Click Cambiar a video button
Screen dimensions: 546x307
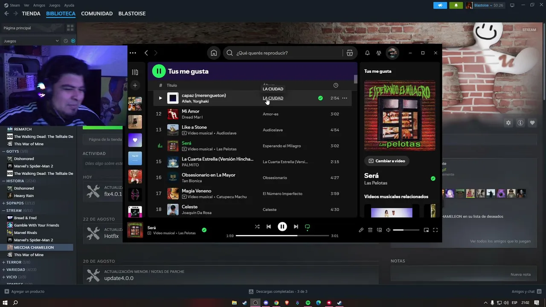click(x=386, y=161)
